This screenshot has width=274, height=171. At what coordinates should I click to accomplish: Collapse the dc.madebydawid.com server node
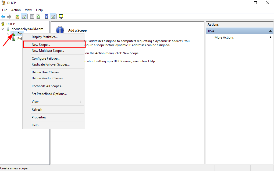pos(3,29)
